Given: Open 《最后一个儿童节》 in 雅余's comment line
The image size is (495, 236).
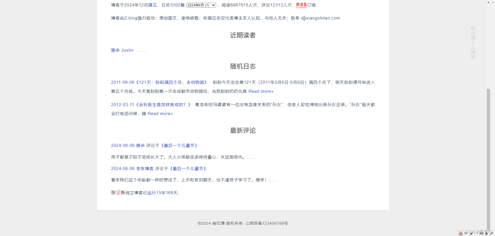Looking at the screenshot, I should 179,146.
